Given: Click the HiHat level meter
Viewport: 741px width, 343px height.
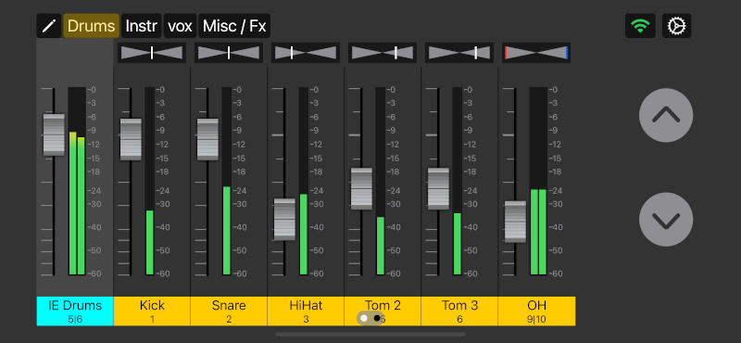Looking at the screenshot, I should (304, 181).
